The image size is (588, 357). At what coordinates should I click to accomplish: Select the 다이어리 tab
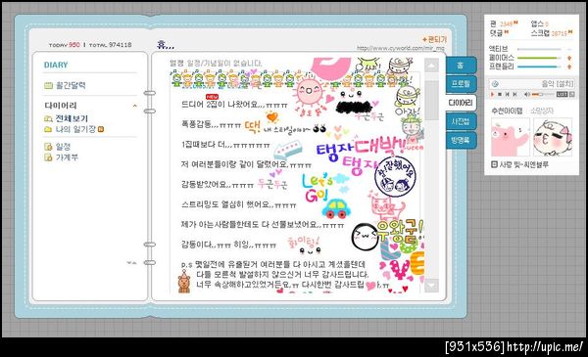pyautogui.click(x=461, y=103)
